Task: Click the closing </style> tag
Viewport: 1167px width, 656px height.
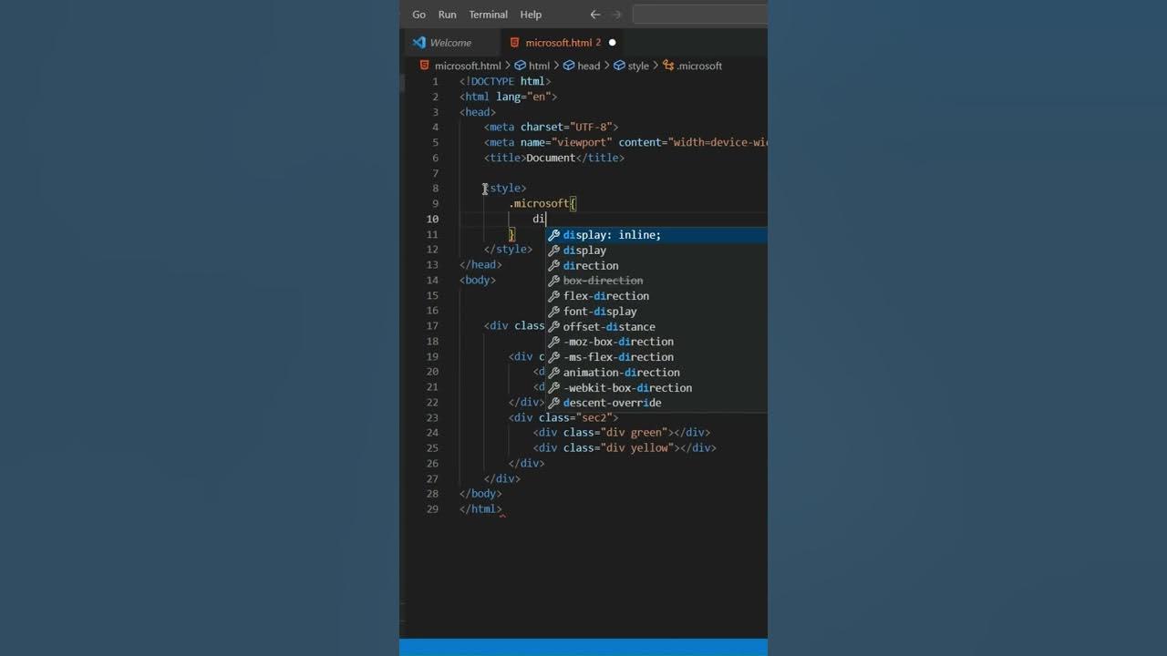Action: 508,249
